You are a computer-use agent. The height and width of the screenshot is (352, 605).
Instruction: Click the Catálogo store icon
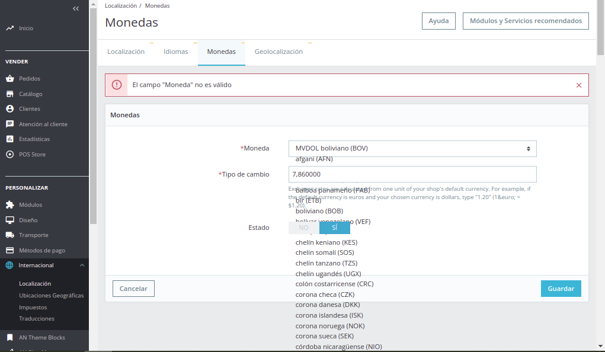point(9,94)
